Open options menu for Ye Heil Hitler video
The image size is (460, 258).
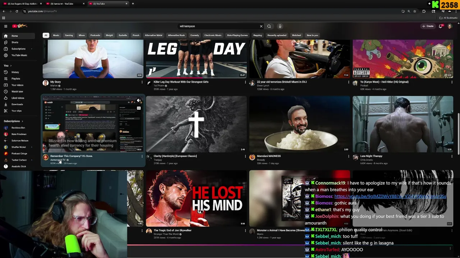pyautogui.click(x=452, y=82)
